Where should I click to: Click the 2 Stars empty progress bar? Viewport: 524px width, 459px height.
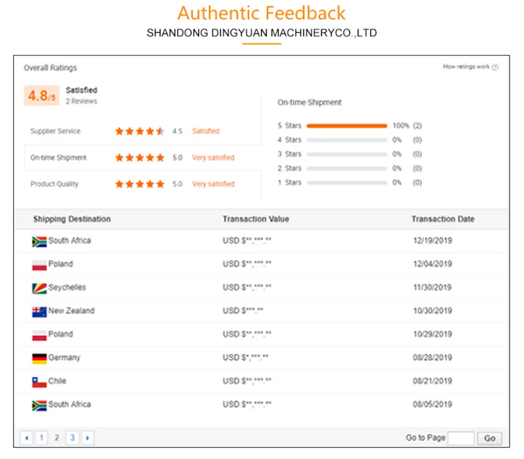pos(346,168)
